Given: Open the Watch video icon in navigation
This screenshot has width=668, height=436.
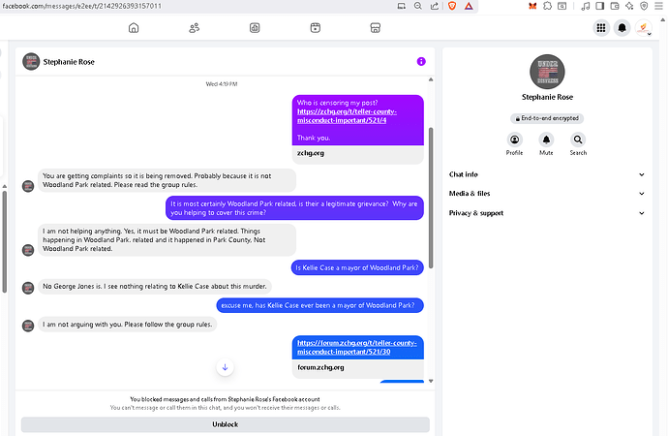Looking at the screenshot, I should (x=255, y=28).
